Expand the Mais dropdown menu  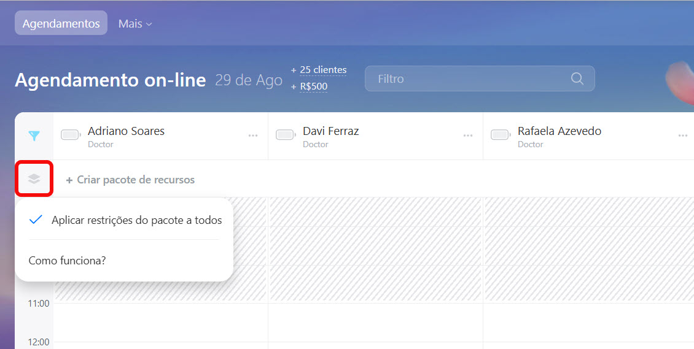point(135,24)
